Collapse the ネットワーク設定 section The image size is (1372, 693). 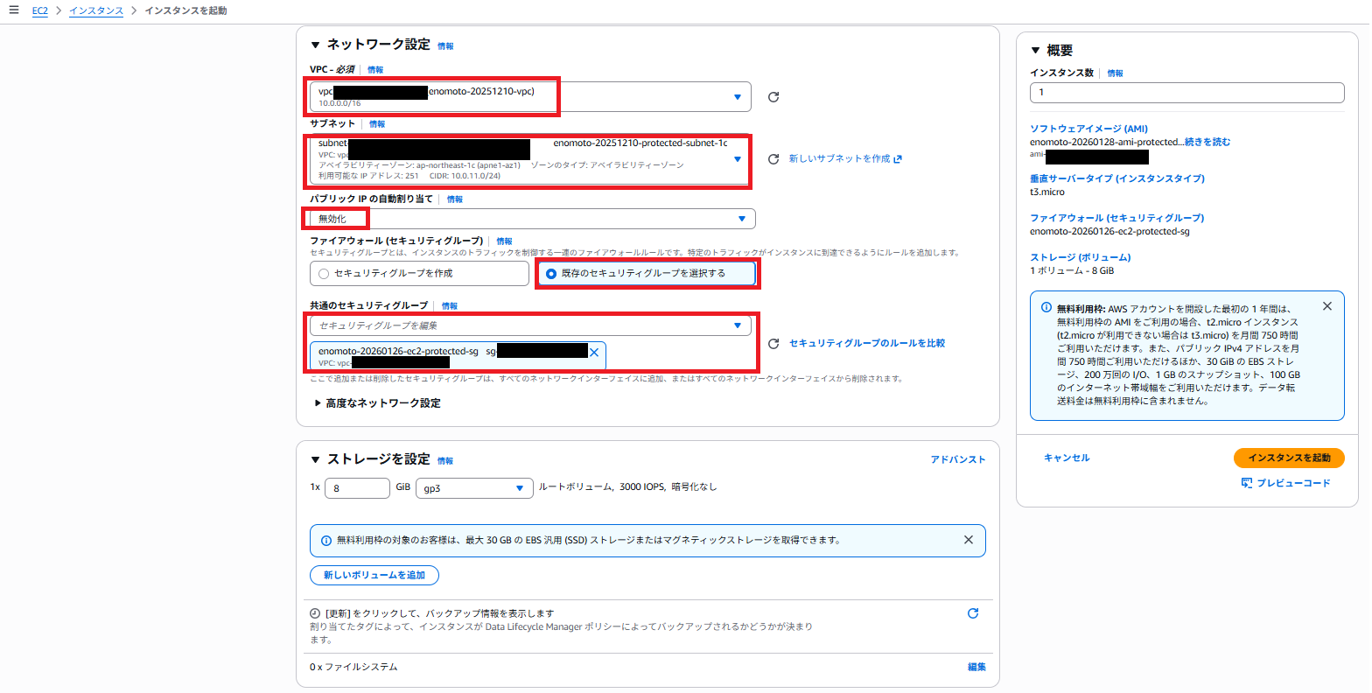316,45
